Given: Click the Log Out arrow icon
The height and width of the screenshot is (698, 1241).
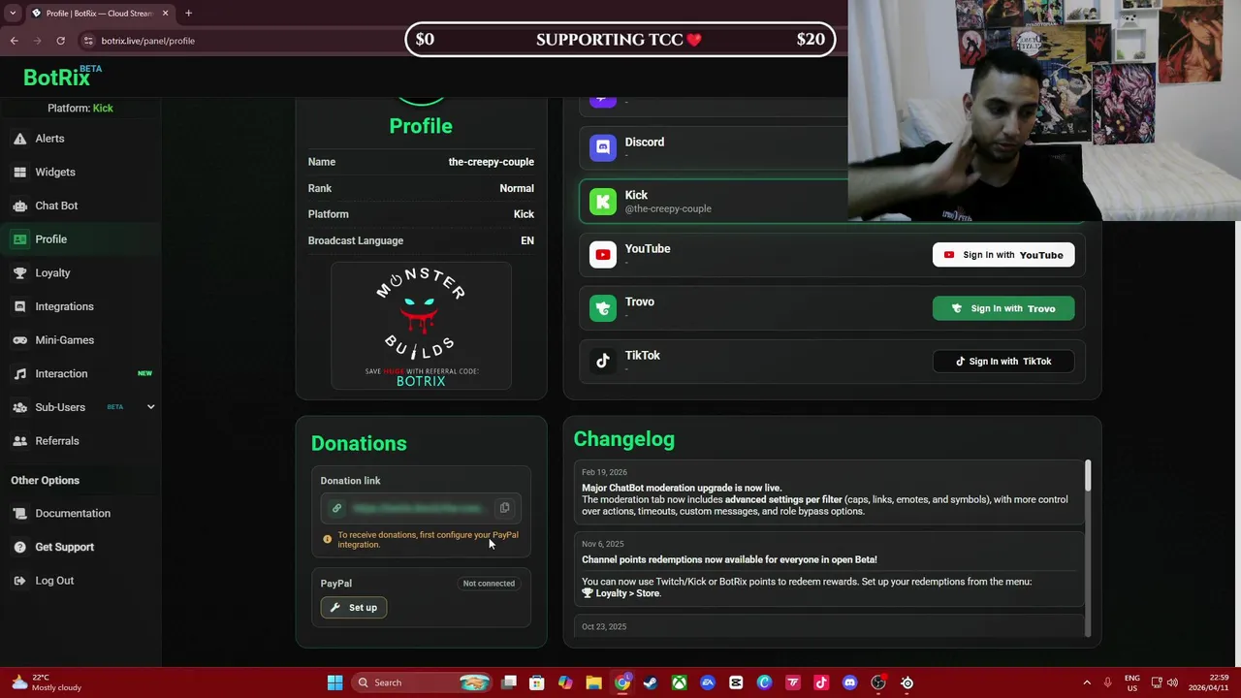Looking at the screenshot, I should click(19, 581).
